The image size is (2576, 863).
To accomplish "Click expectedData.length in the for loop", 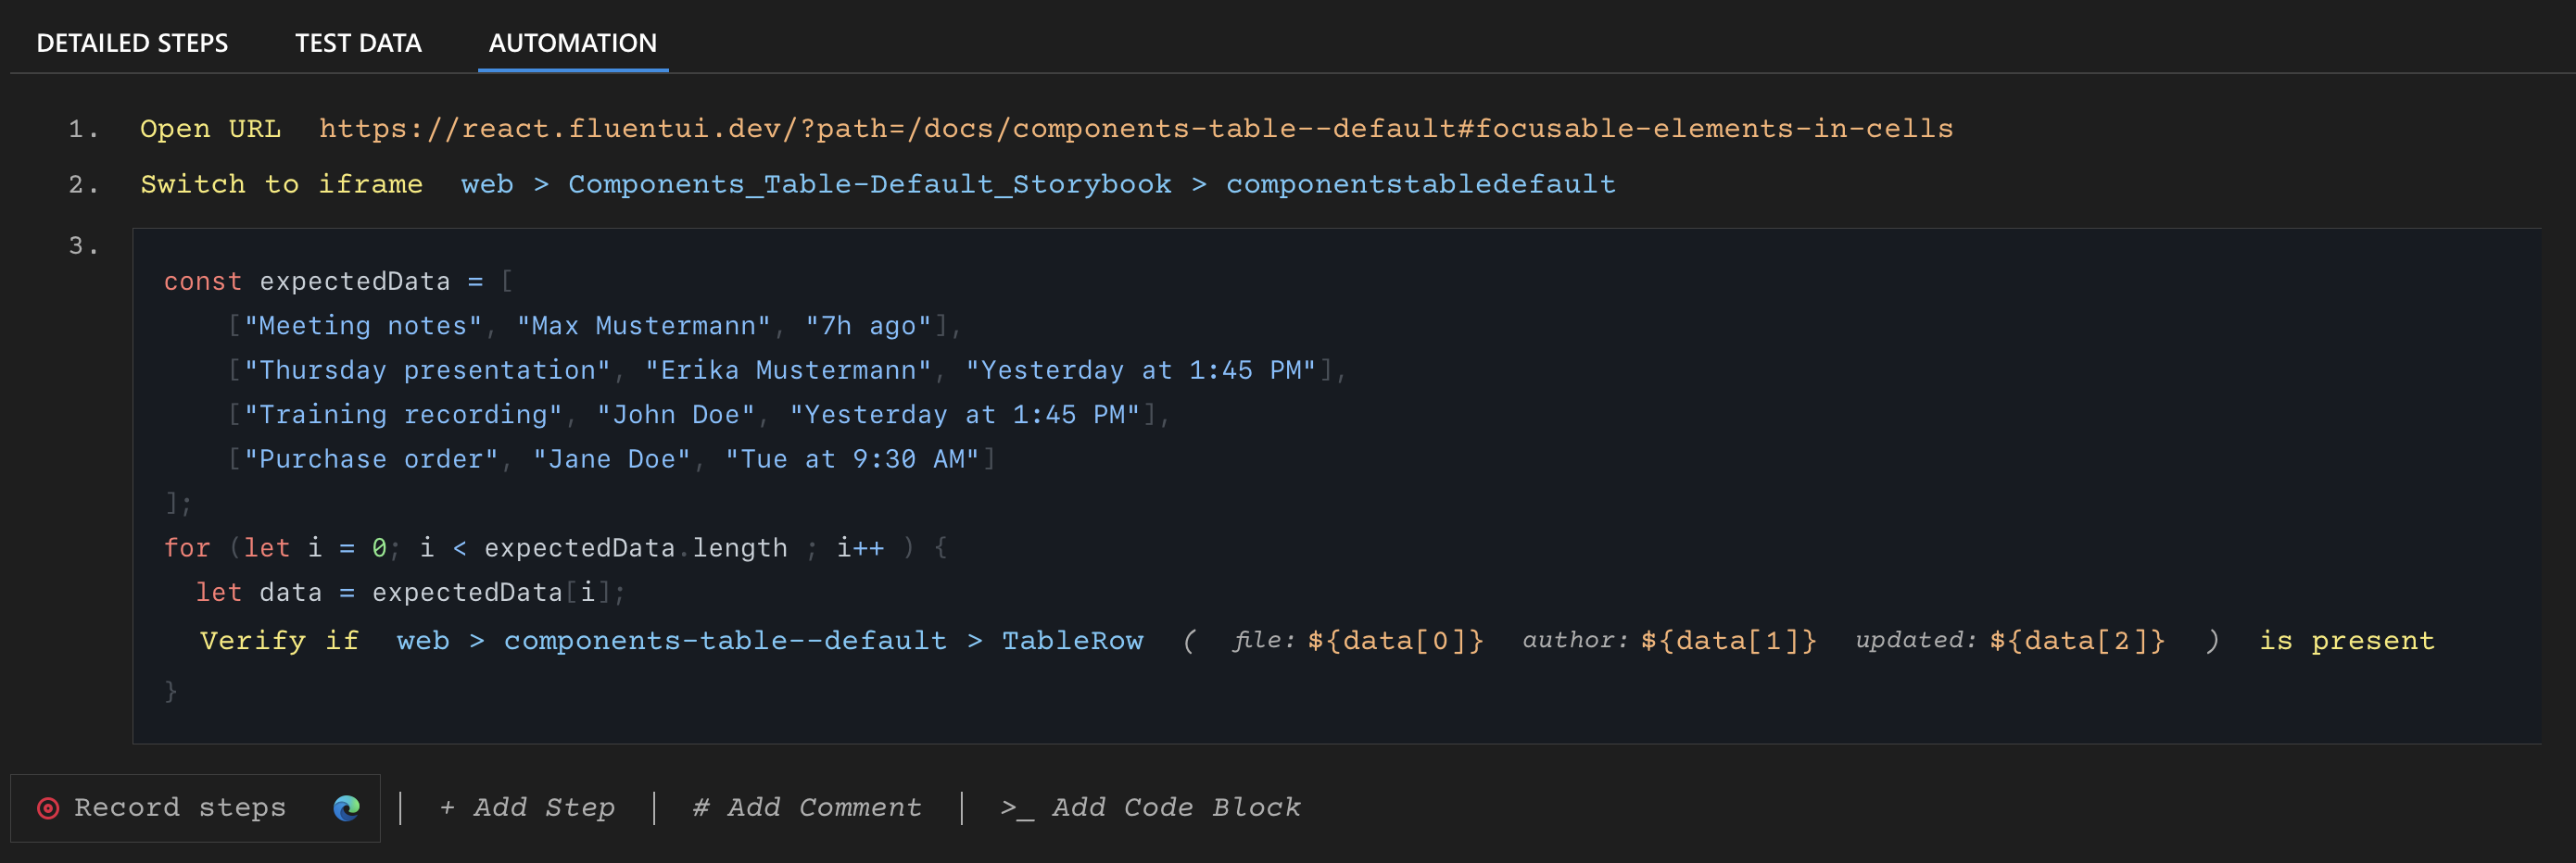I will (x=636, y=548).
